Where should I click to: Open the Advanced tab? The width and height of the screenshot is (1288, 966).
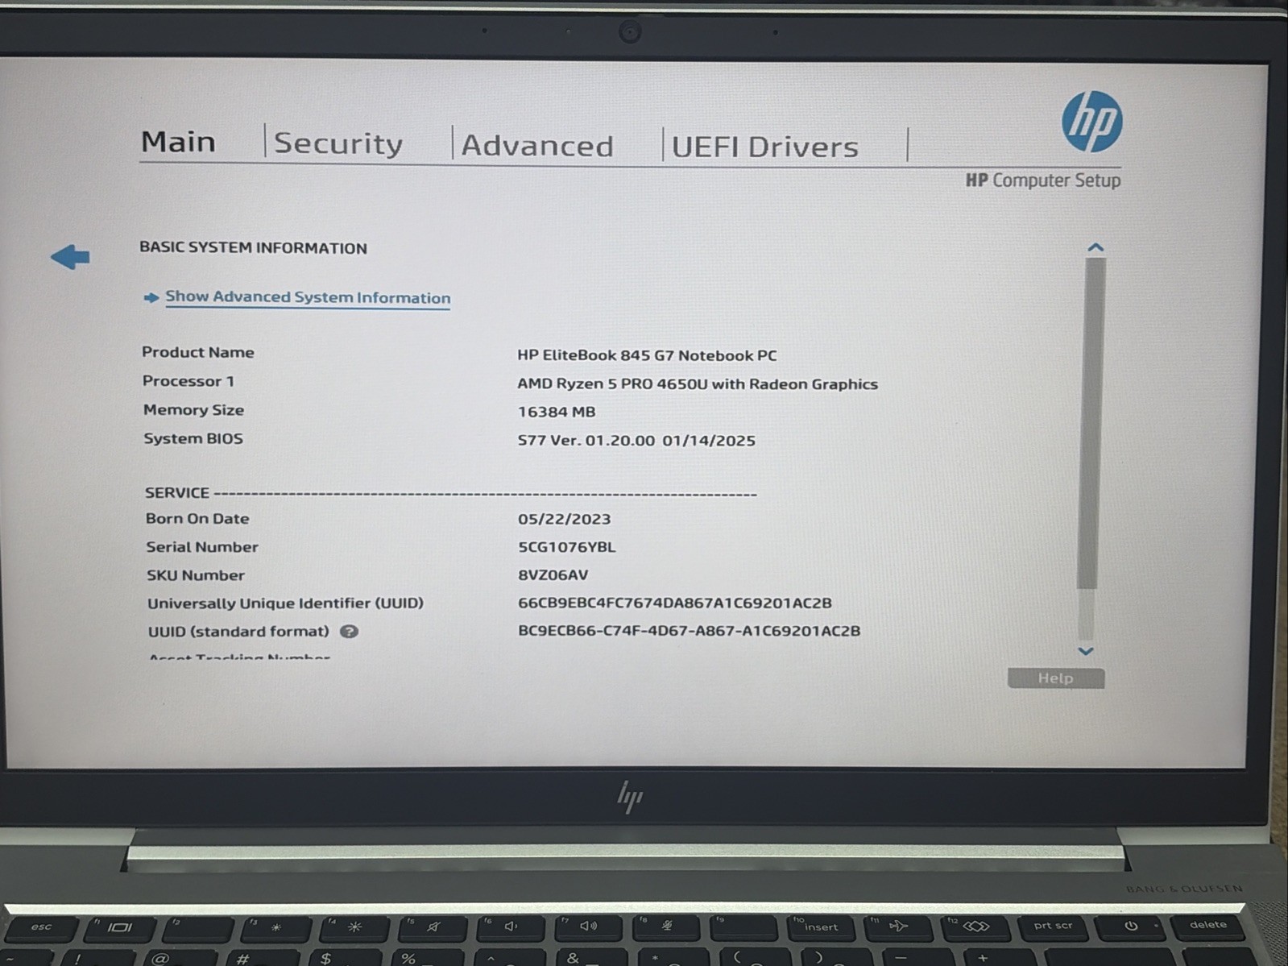537,146
